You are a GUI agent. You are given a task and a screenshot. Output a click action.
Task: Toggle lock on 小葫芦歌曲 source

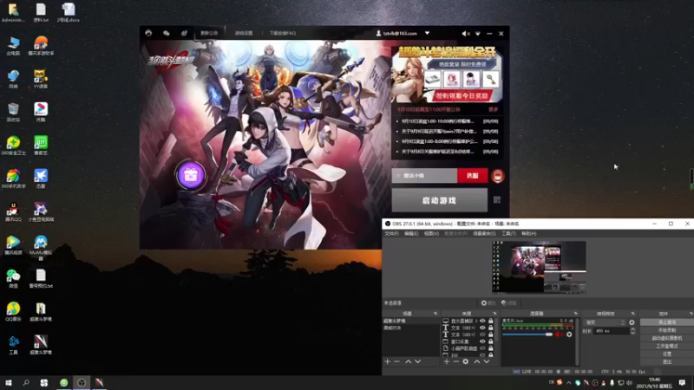(490, 348)
